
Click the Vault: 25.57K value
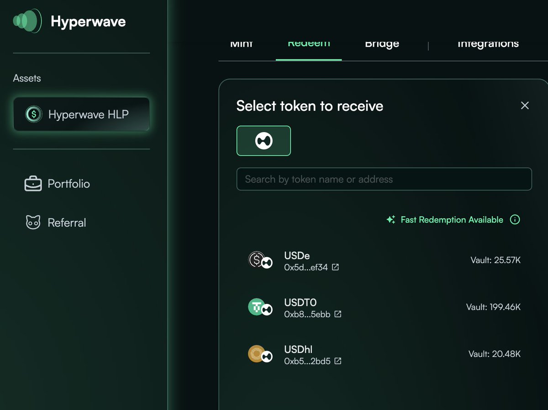pos(495,261)
